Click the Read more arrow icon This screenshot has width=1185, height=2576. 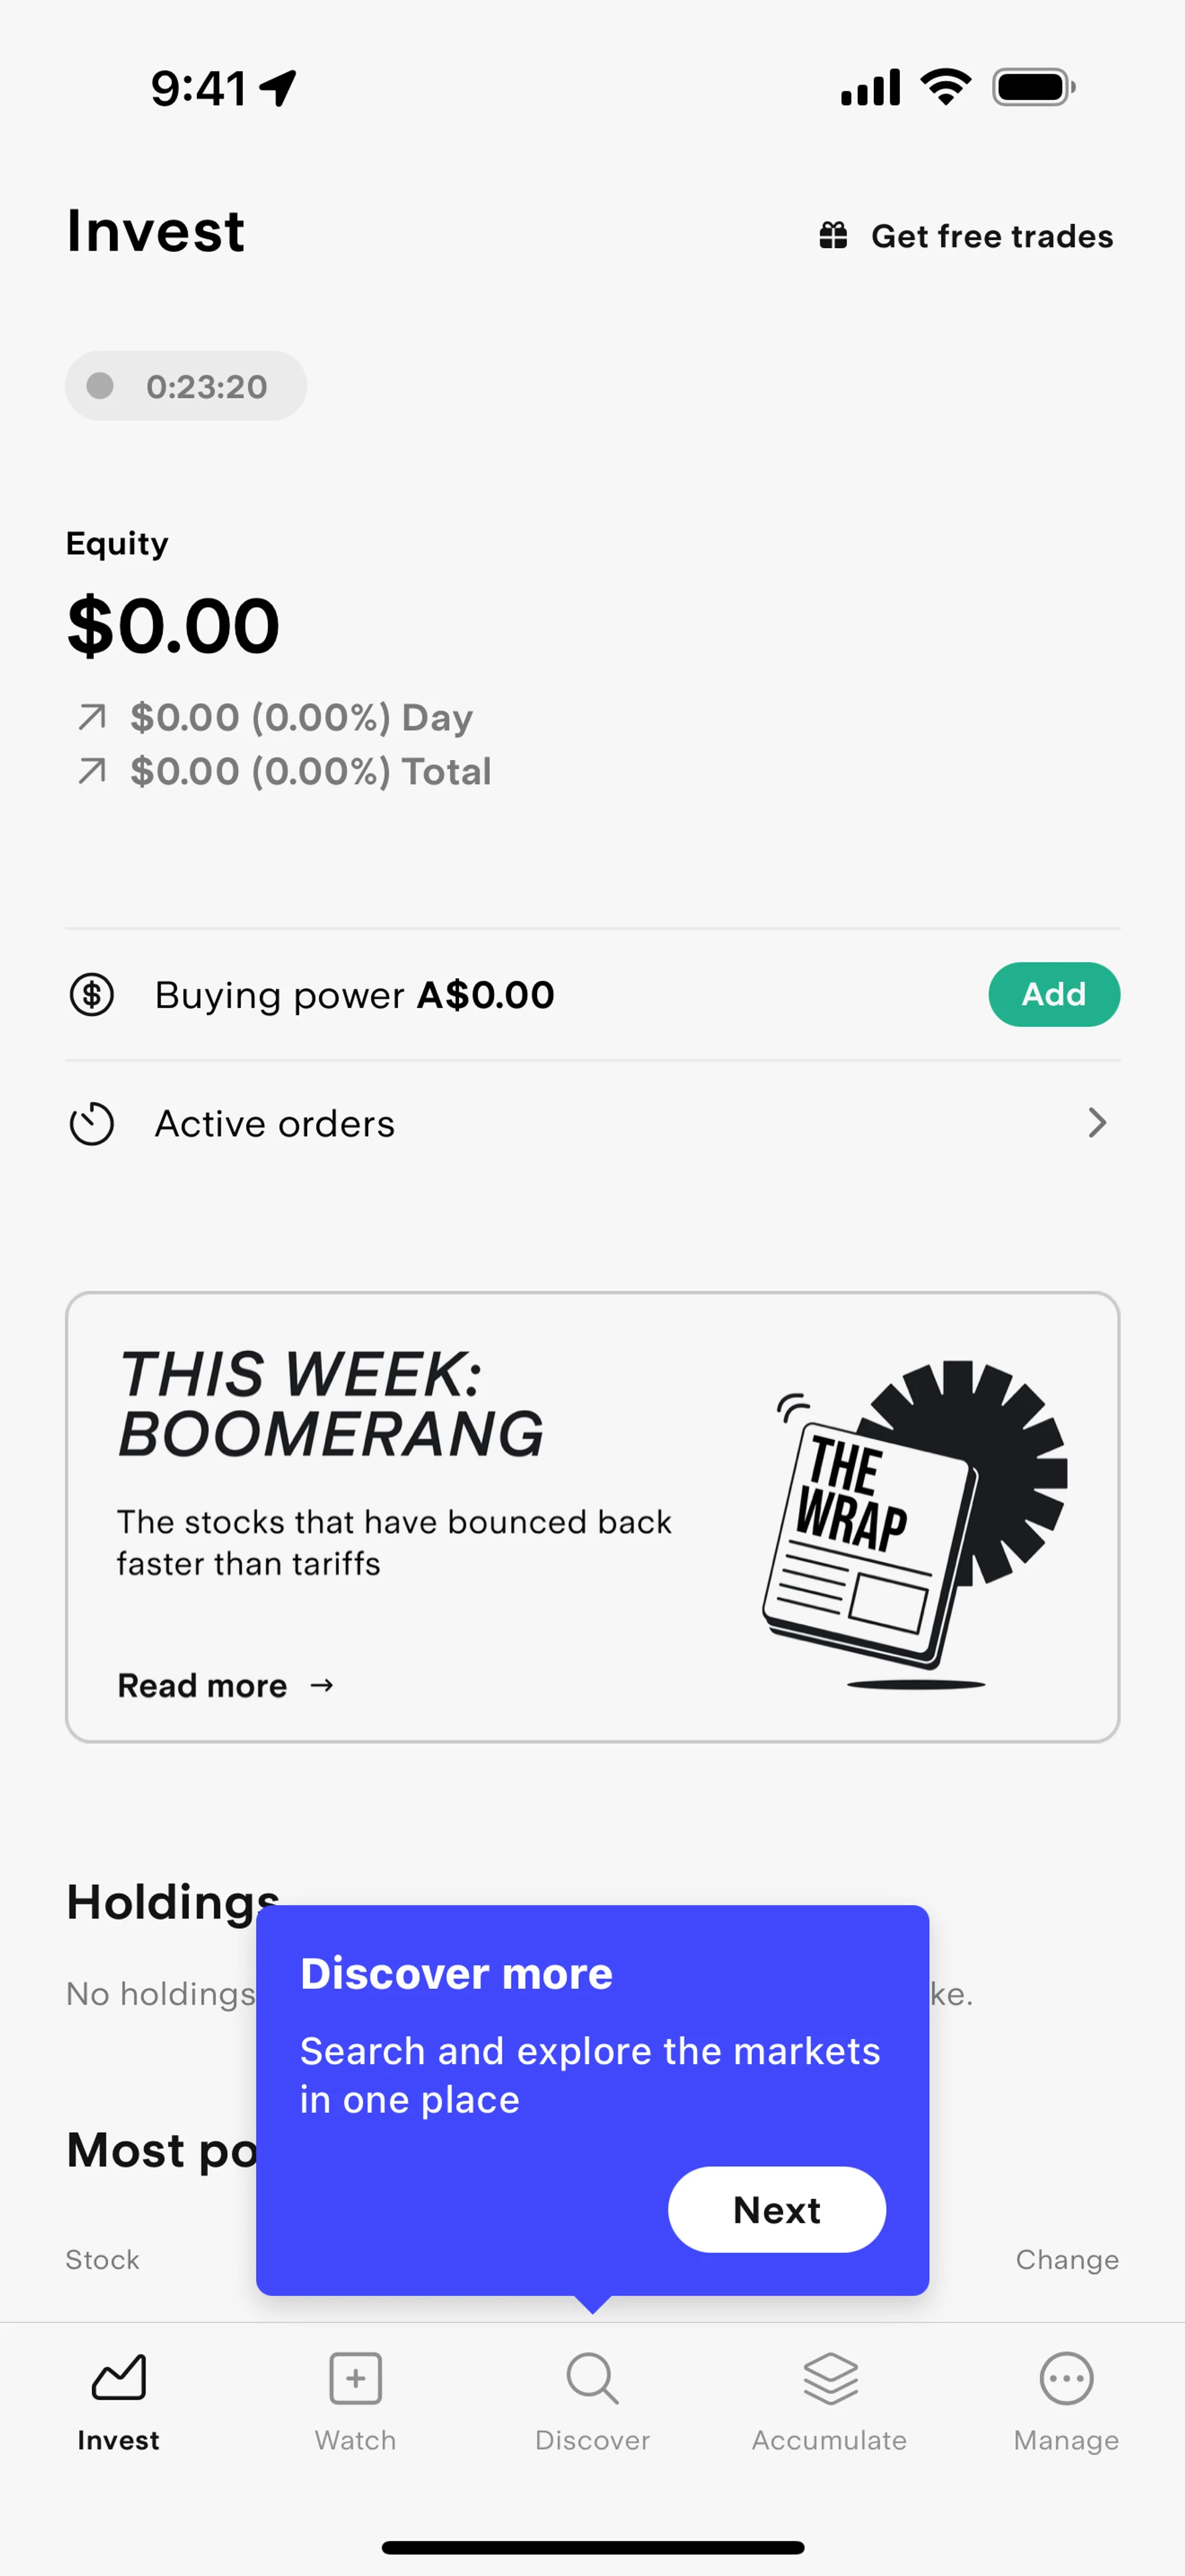click(322, 1686)
